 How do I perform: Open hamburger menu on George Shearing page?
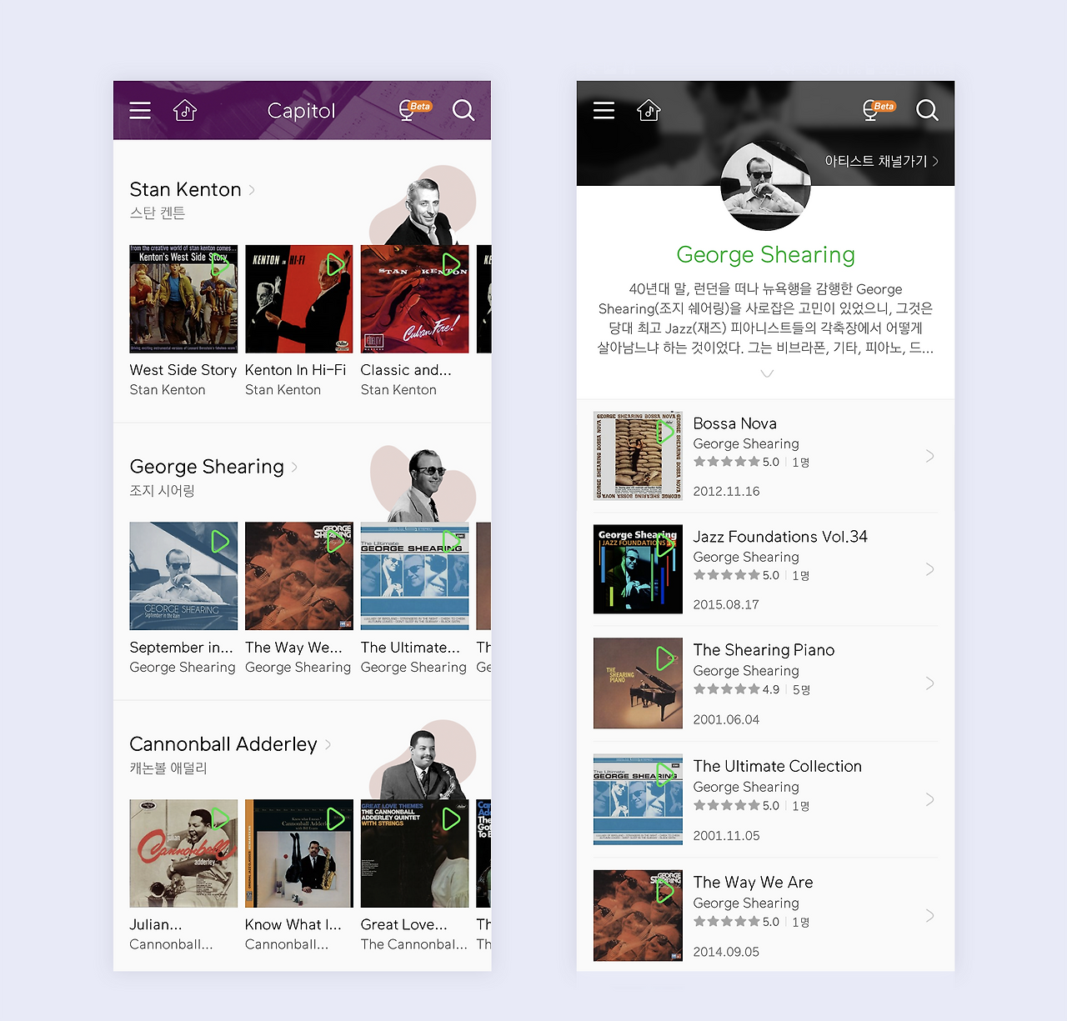point(604,110)
